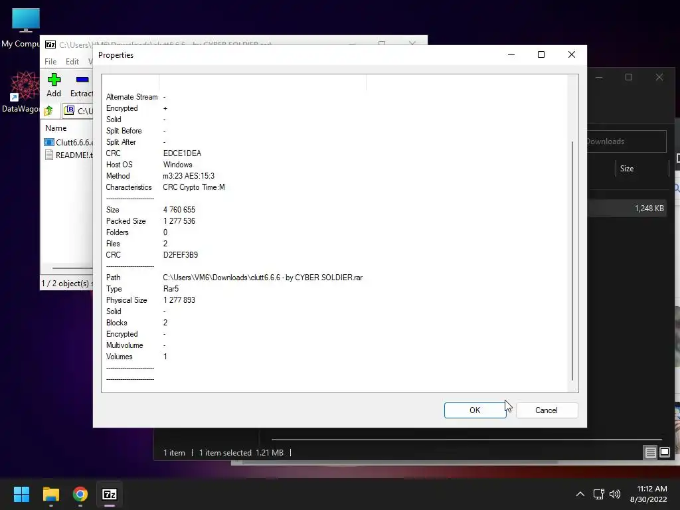Open the File menu in 7-Zip
Viewport: 680px width, 510px height.
tap(50, 62)
